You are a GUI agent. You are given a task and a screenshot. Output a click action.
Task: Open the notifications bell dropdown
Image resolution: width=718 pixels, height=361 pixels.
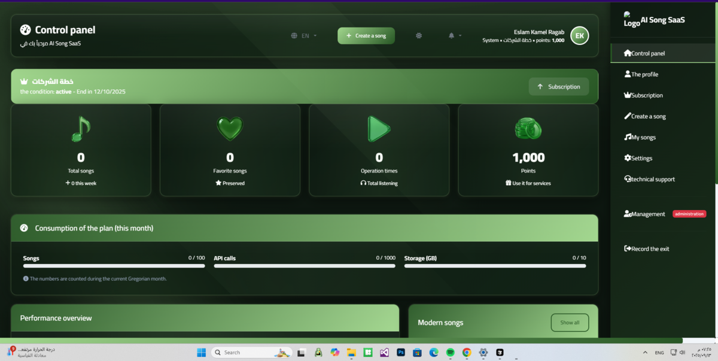pos(455,36)
